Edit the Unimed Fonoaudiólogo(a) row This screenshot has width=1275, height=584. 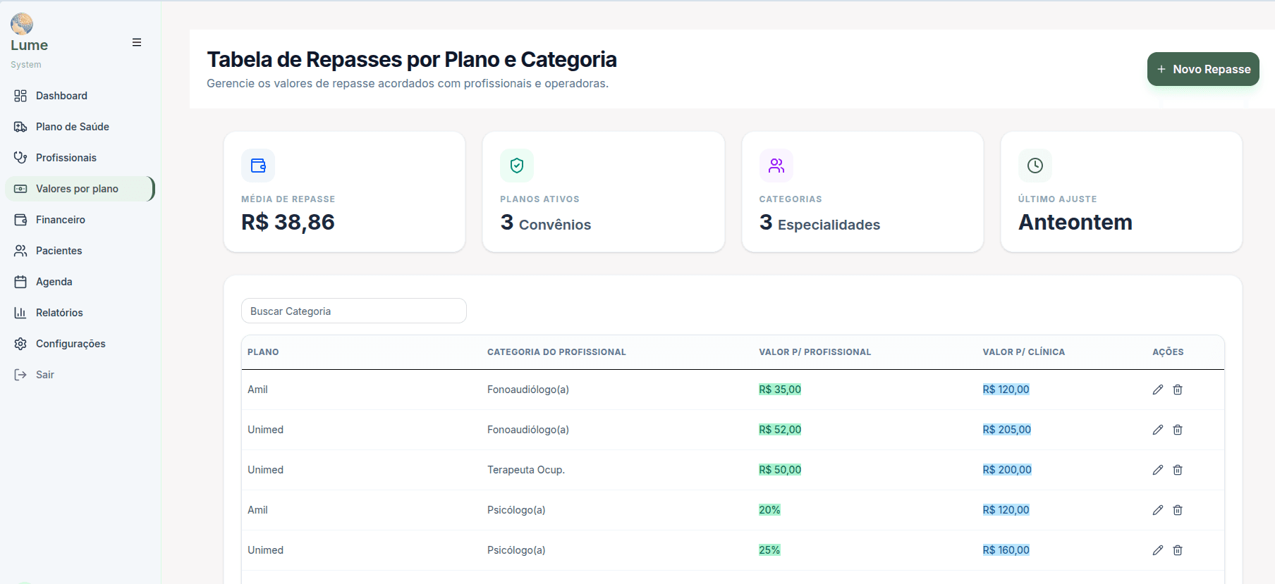coord(1158,430)
